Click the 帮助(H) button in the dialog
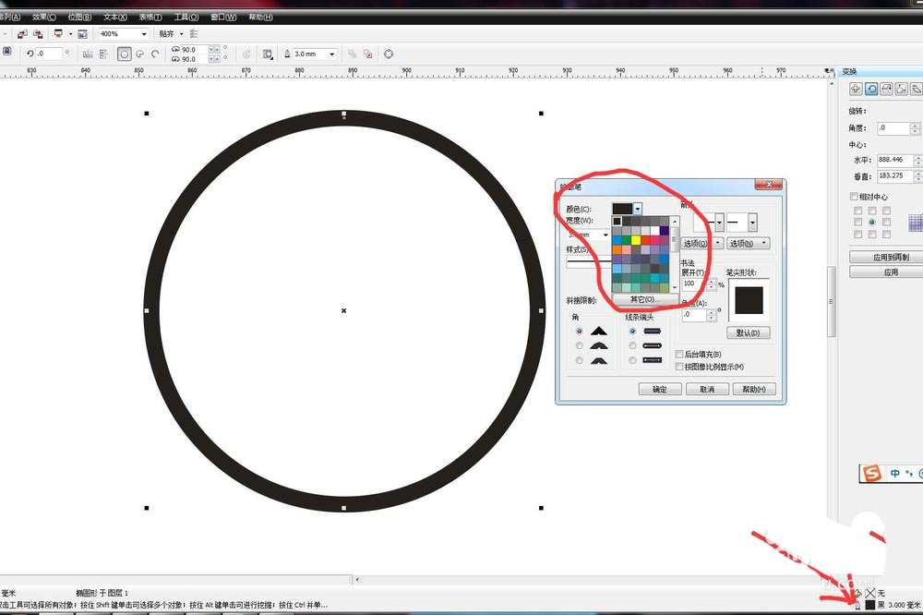This screenshot has width=923, height=615. point(754,390)
